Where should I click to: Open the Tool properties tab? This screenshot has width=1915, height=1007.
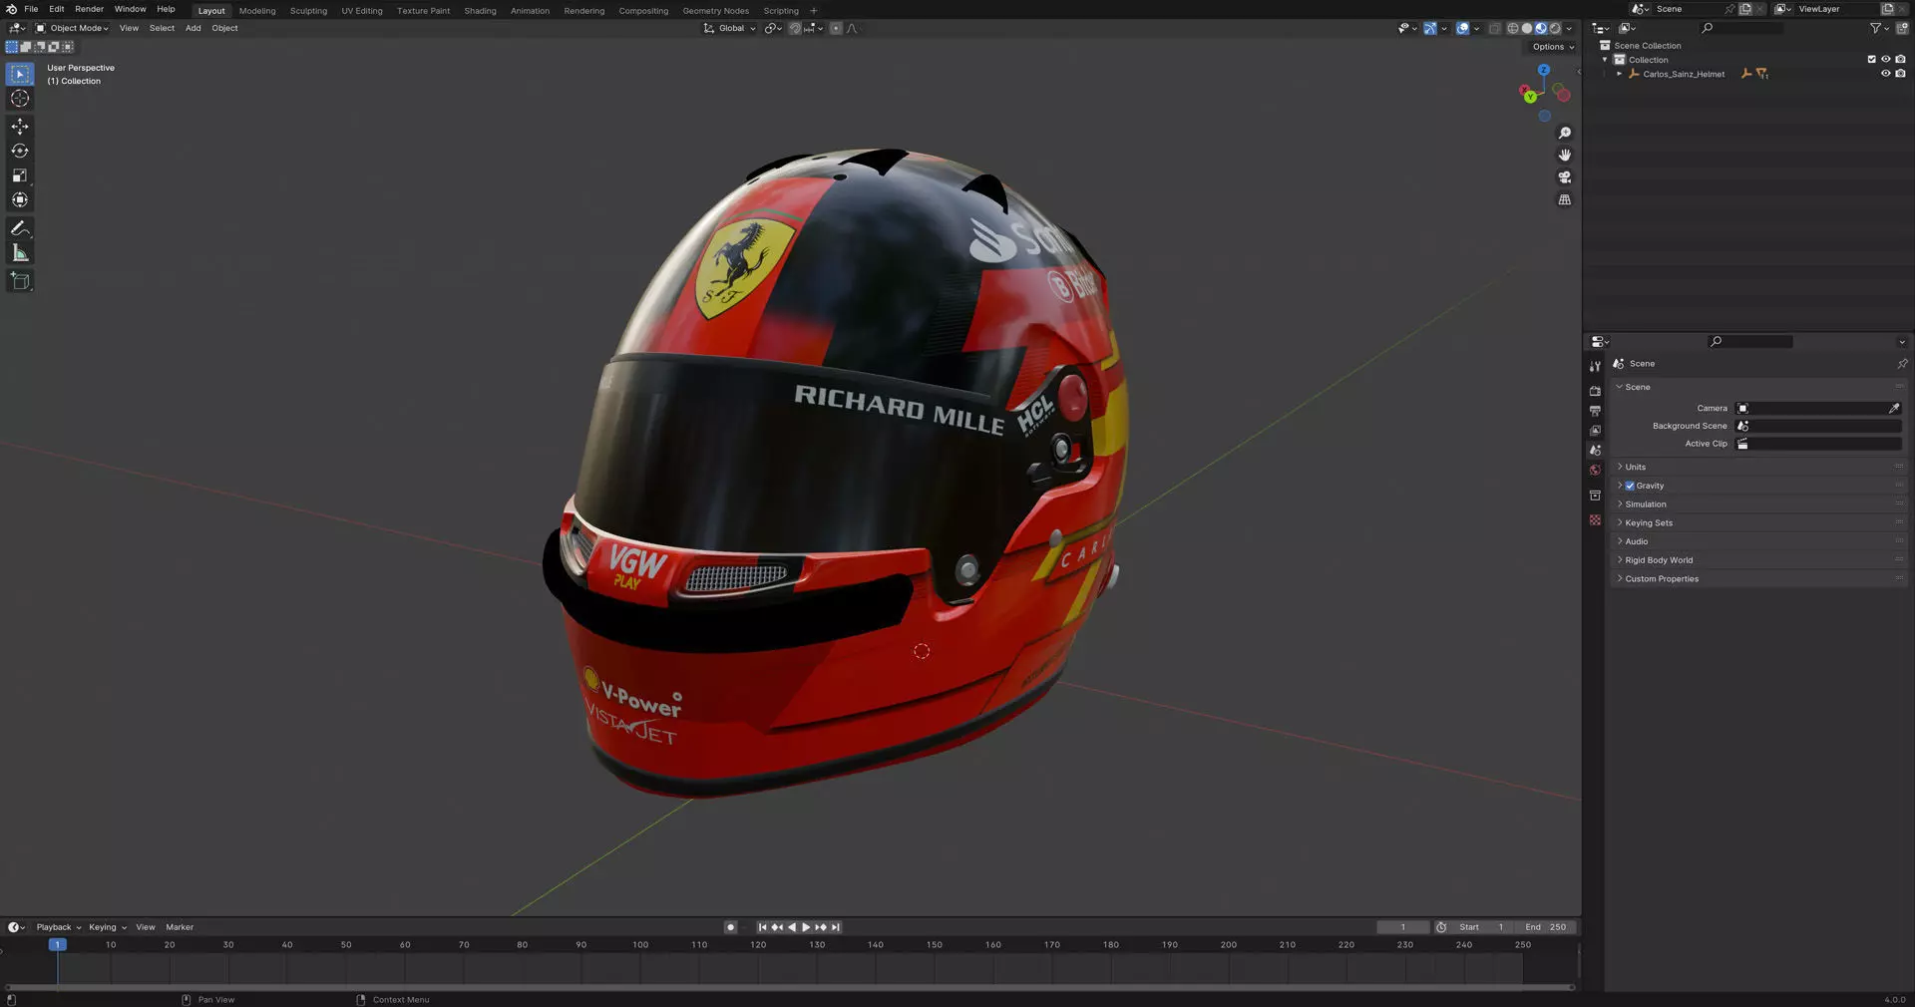coord(1595,366)
